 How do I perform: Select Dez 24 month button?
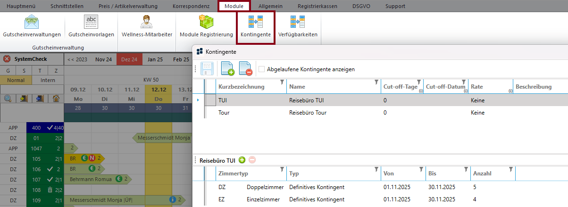(x=129, y=59)
